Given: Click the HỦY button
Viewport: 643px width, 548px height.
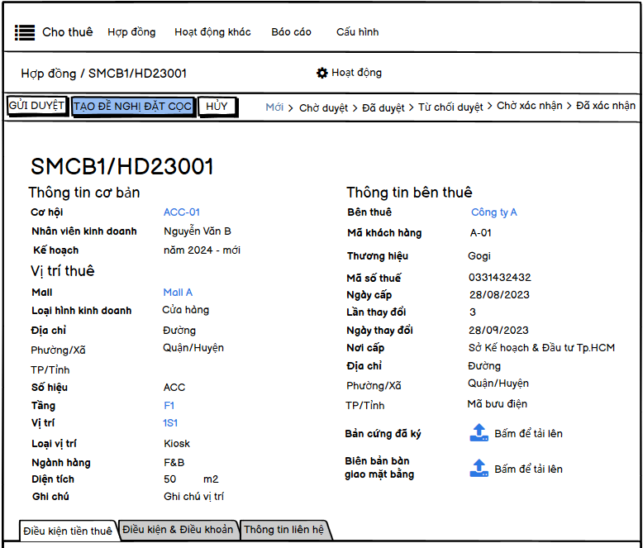Looking at the screenshot, I should tap(217, 107).
